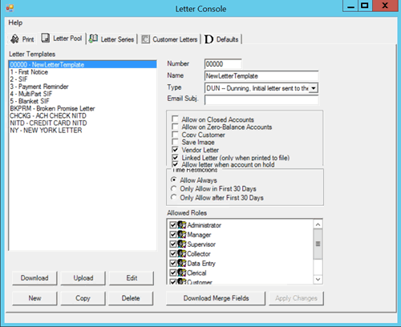Click the Apply Changes button

pyautogui.click(x=296, y=298)
